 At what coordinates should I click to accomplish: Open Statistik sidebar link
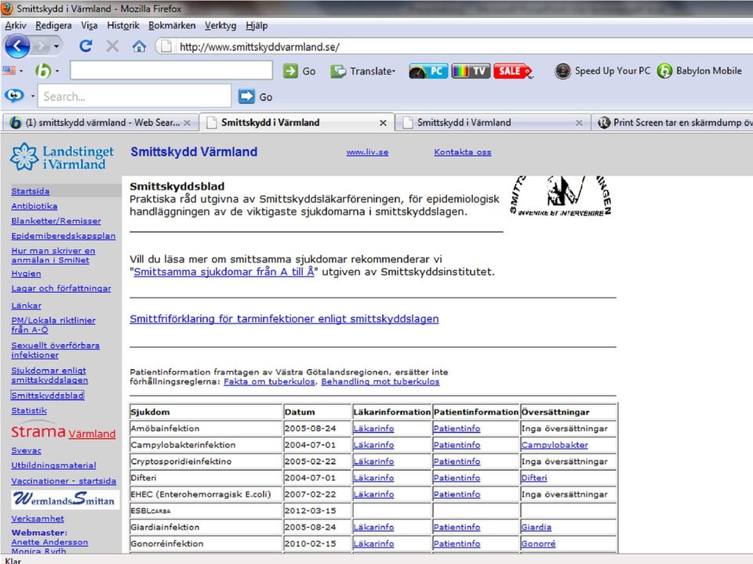coord(29,410)
